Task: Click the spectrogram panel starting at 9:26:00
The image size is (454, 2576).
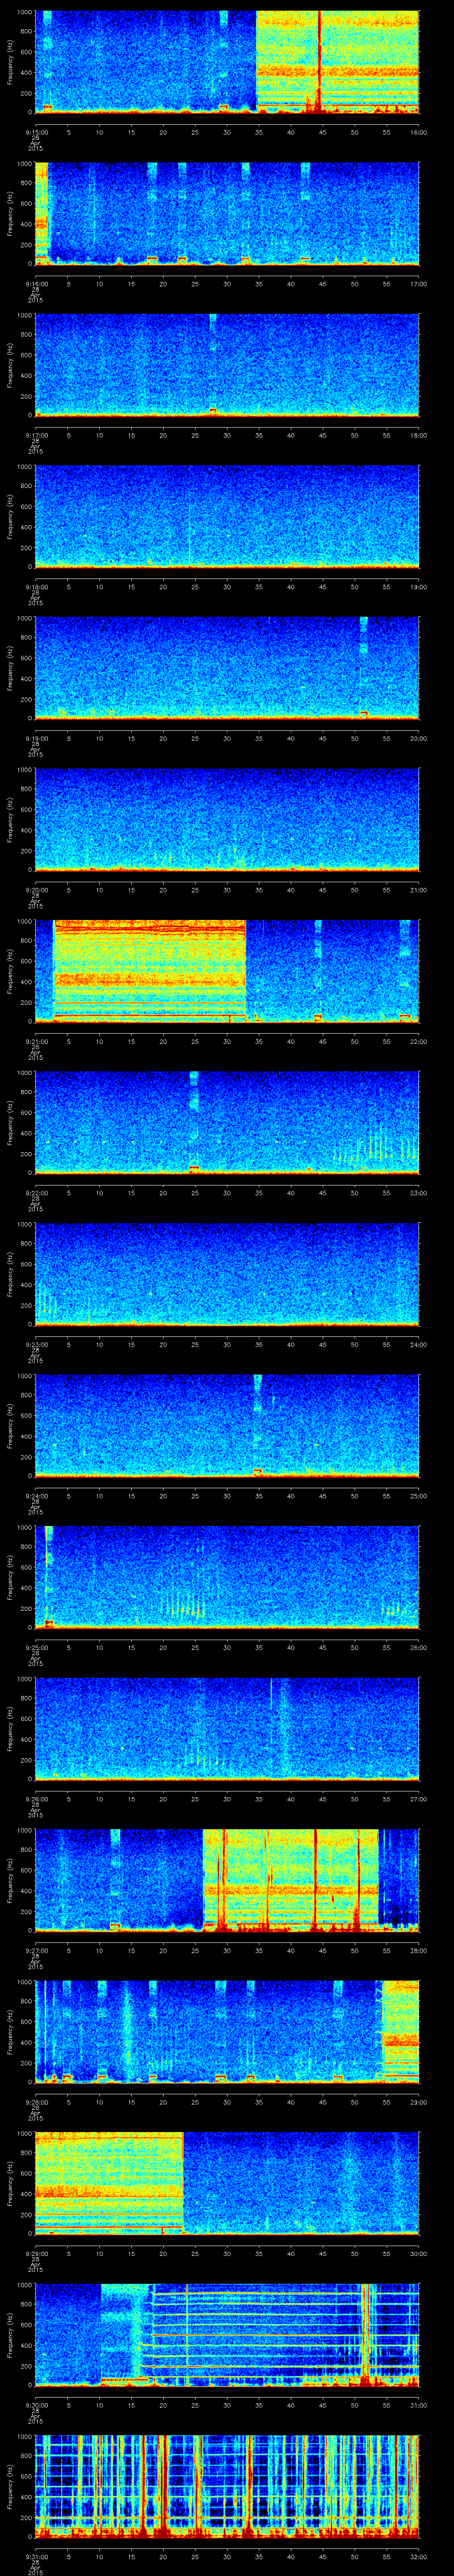Action: point(227,1728)
